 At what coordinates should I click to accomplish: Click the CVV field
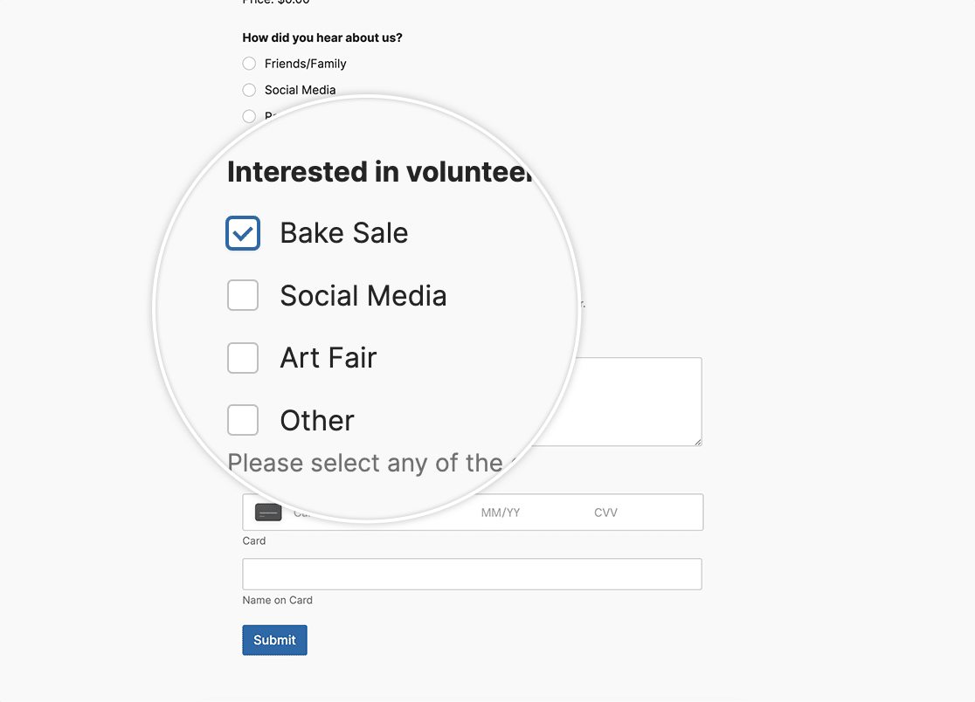pyautogui.click(x=605, y=513)
